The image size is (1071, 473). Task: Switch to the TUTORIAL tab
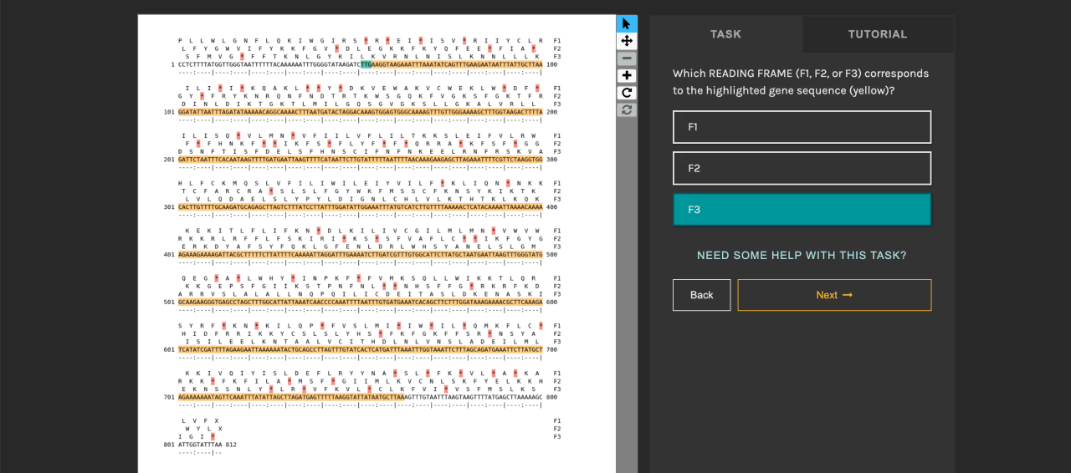pos(877,34)
